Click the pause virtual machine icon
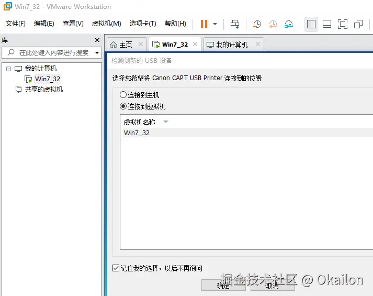 (x=204, y=24)
